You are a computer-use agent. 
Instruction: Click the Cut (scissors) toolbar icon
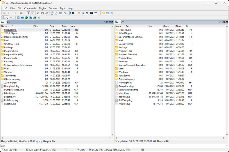(38, 13)
